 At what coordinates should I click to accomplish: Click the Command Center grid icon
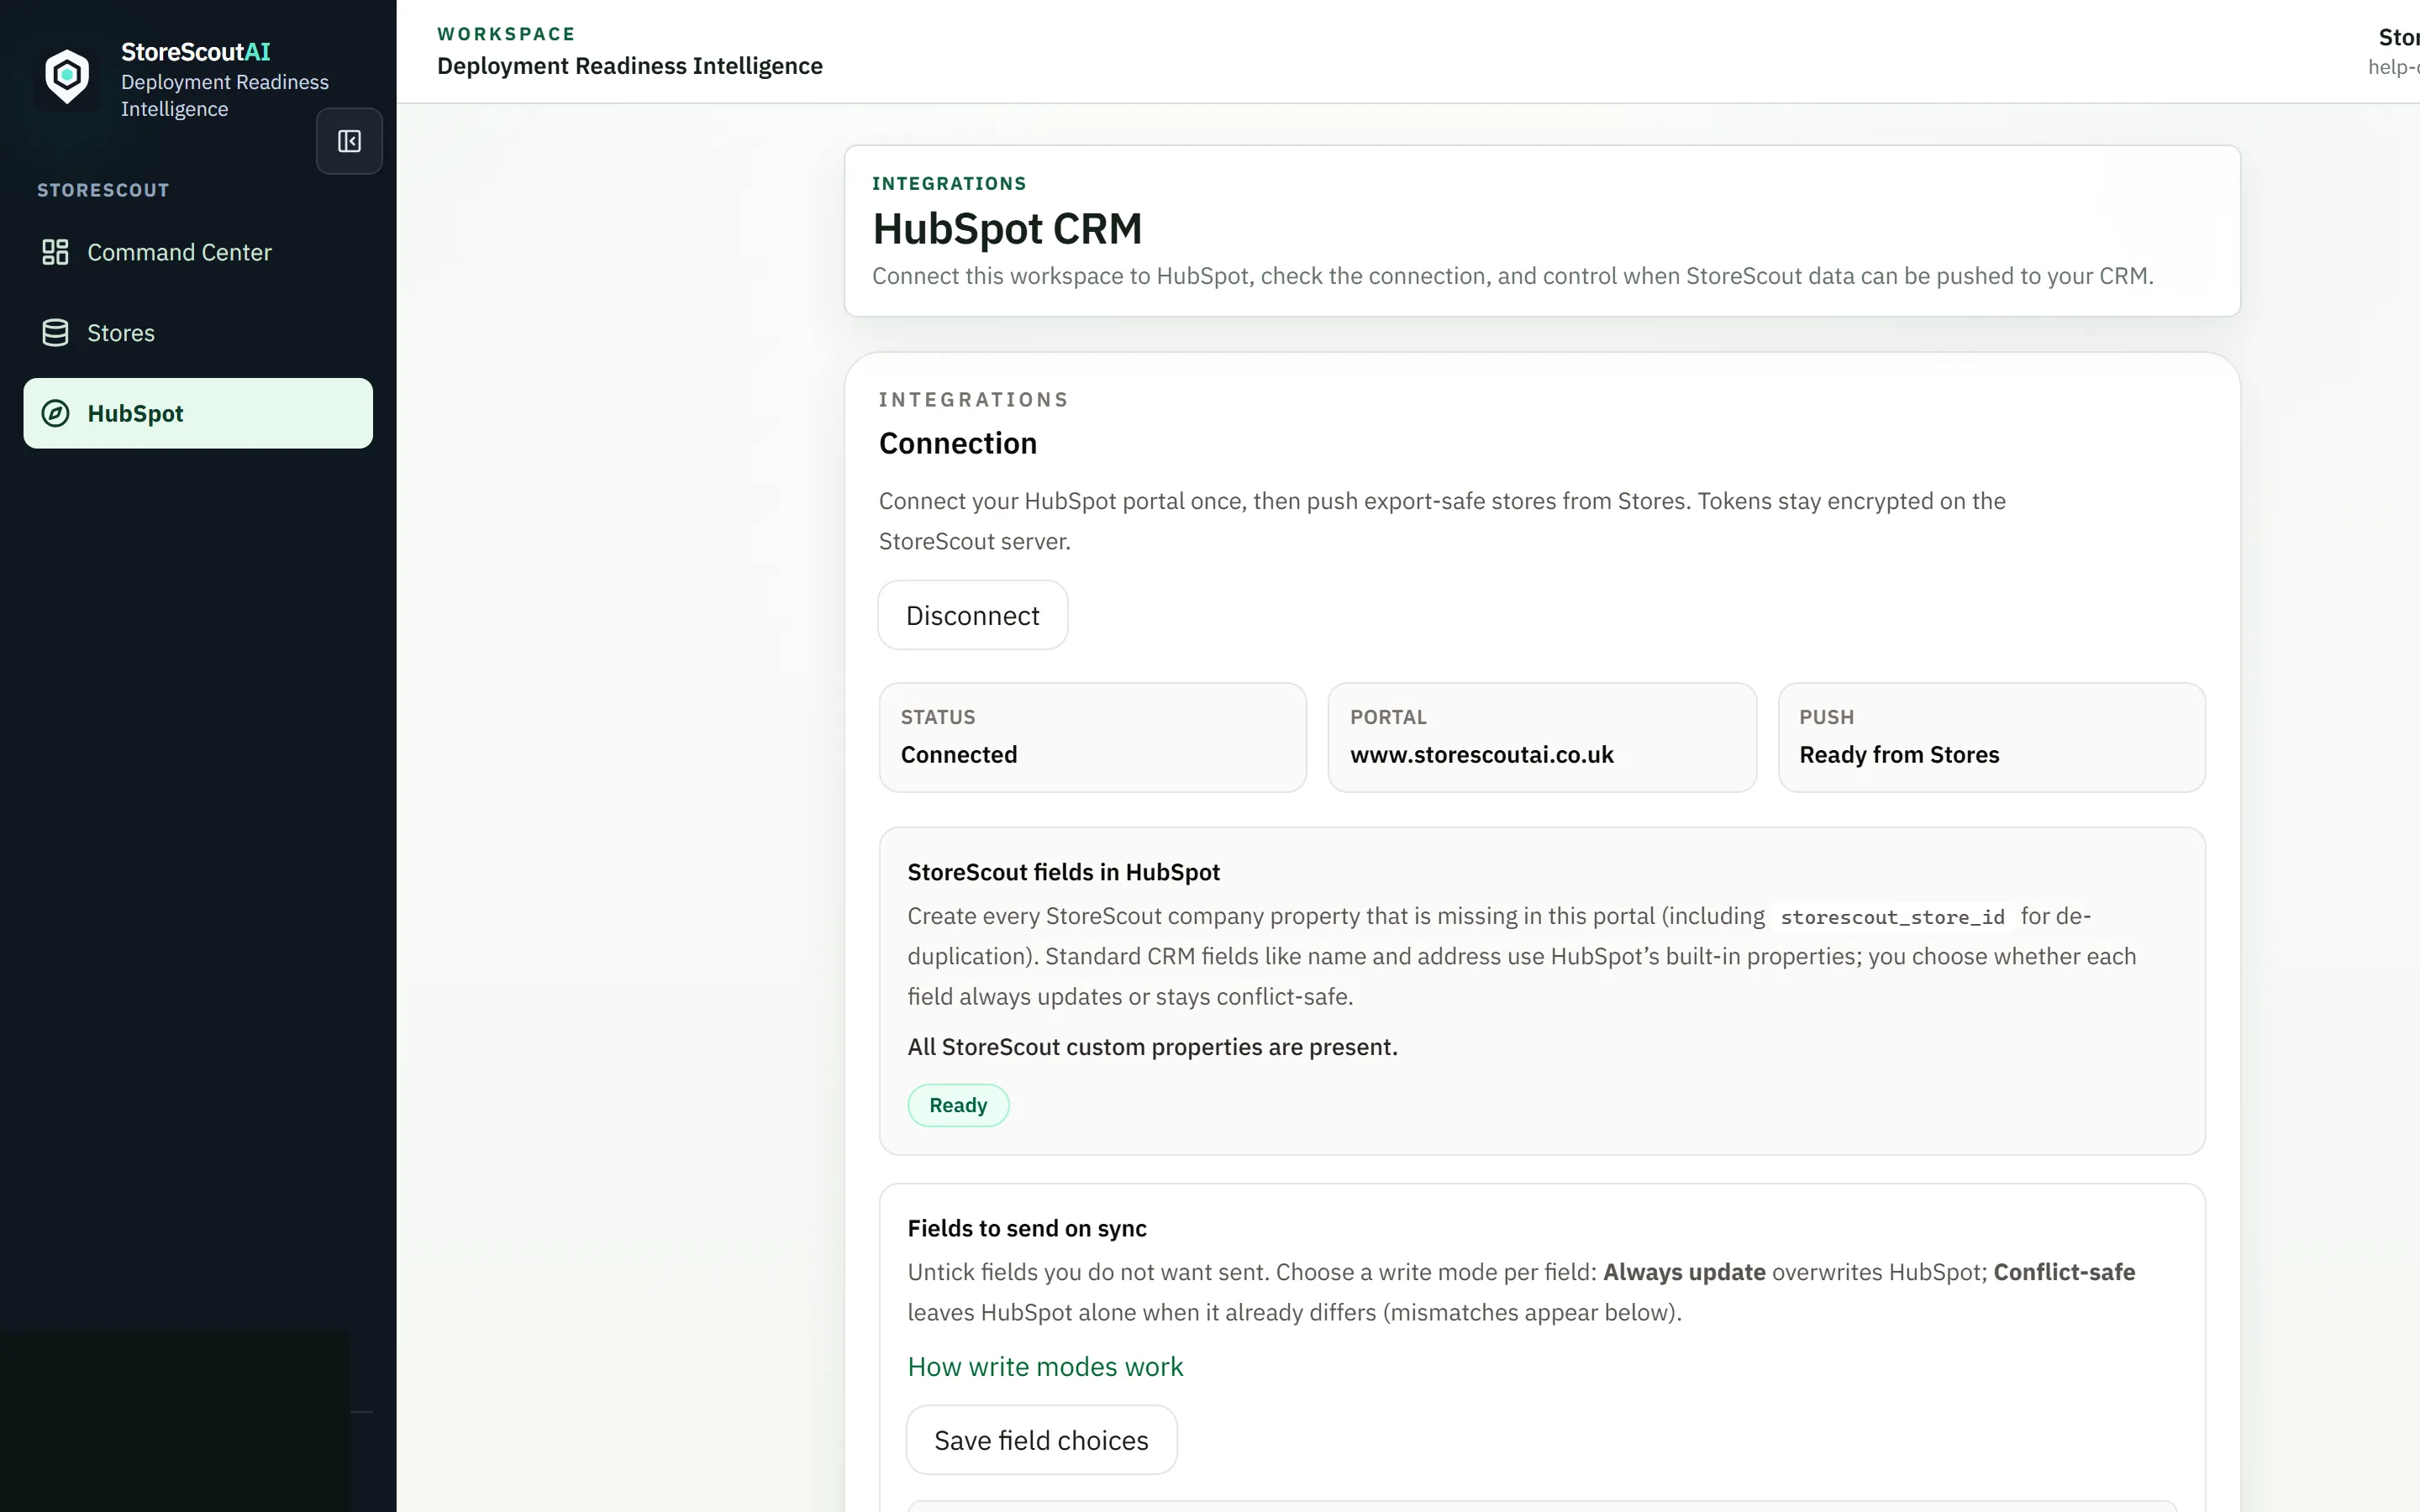pos(55,252)
